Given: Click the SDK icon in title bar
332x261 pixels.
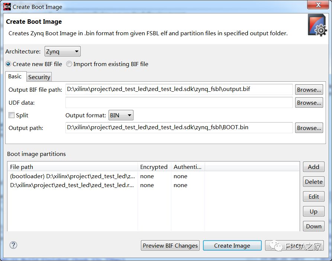Looking at the screenshot, I should [7, 7].
